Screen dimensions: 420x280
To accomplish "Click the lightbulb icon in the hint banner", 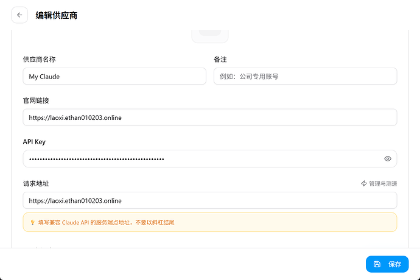I will tap(32, 222).
